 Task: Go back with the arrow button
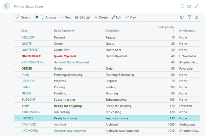pyautogui.click(x=6, y=6)
